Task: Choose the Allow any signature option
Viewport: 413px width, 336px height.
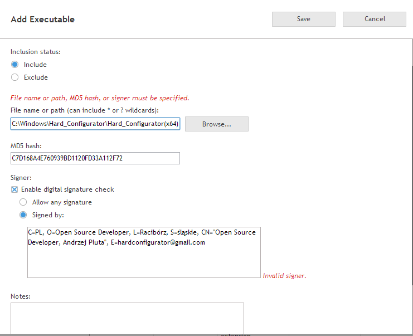Action: (x=23, y=202)
